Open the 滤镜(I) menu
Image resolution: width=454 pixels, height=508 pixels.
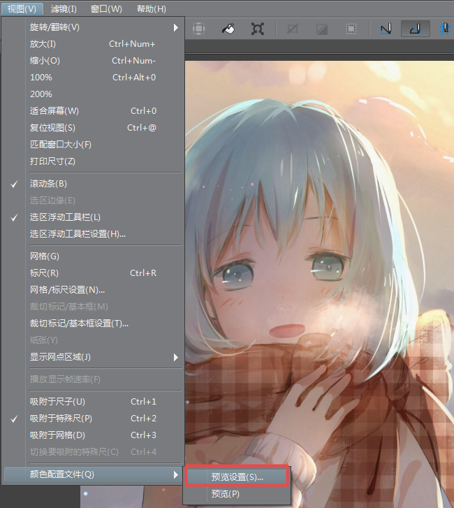point(64,9)
